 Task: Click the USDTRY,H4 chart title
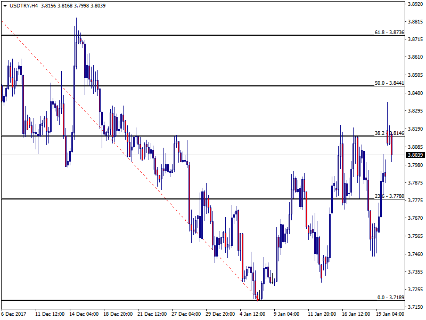[x=23, y=5]
